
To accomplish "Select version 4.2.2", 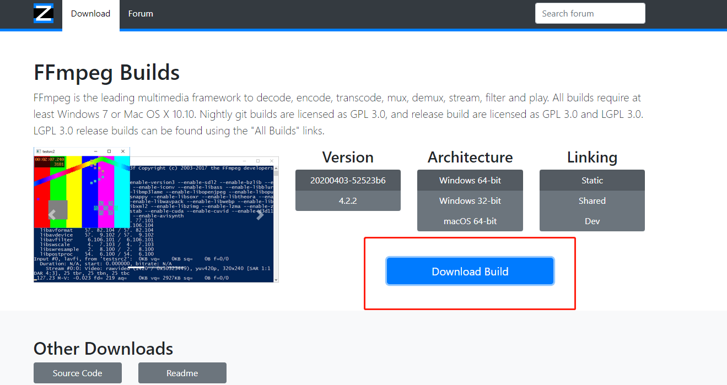I will (348, 200).
